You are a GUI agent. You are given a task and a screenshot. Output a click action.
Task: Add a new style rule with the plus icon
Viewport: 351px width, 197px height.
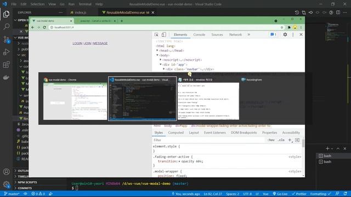pos(290,140)
